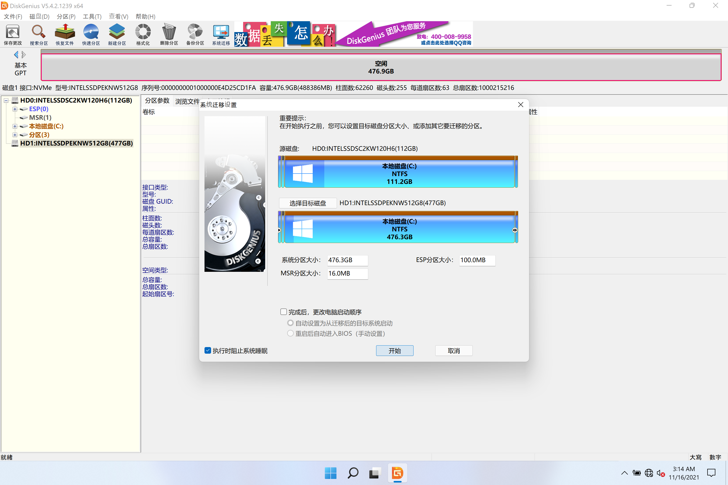728x485 pixels.
Task: Click DiskGenius icon in the taskbar
Action: click(397, 473)
